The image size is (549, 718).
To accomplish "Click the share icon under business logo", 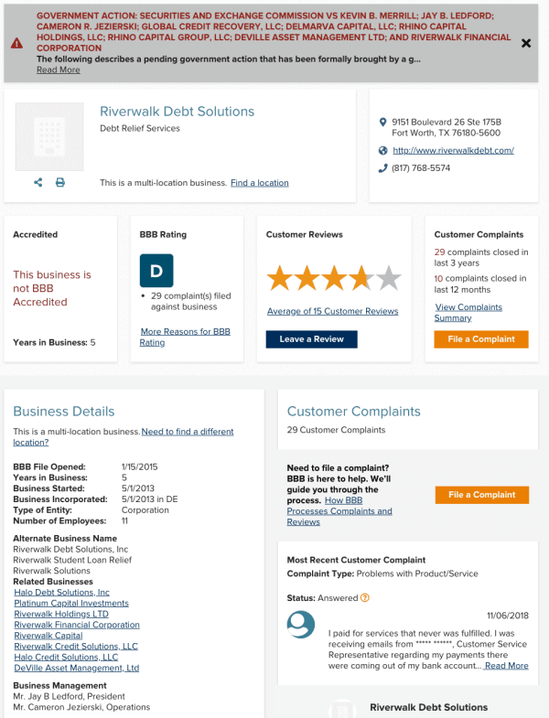I will [38, 182].
